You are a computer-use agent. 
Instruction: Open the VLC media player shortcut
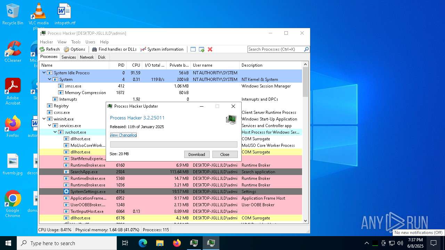pyautogui.click(x=39, y=16)
